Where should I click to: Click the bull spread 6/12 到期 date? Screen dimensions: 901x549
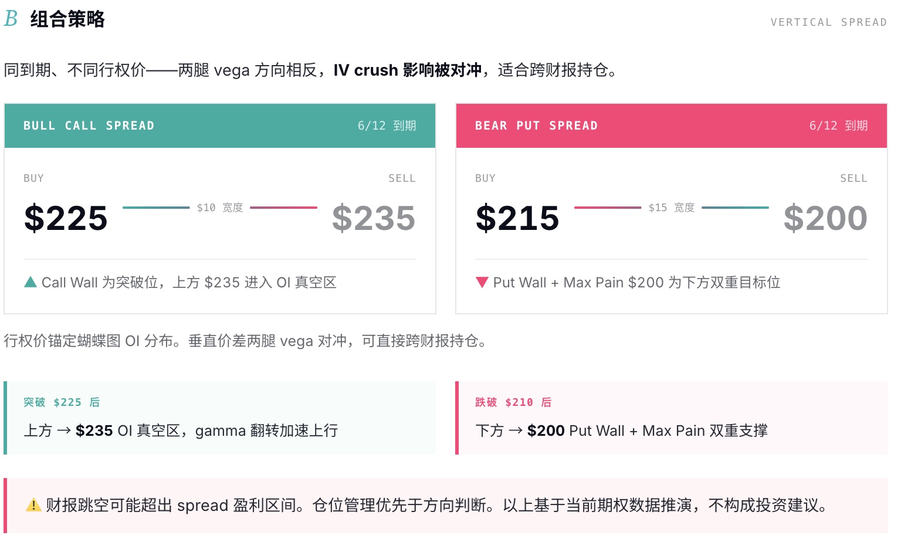click(387, 126)
